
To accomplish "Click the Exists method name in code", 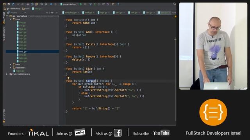I will [90, 44].
